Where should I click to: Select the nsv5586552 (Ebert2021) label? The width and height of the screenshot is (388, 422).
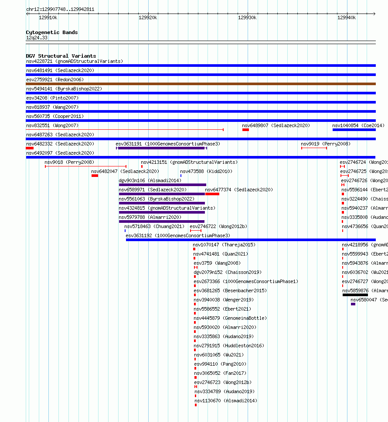[x=223, y=309]
